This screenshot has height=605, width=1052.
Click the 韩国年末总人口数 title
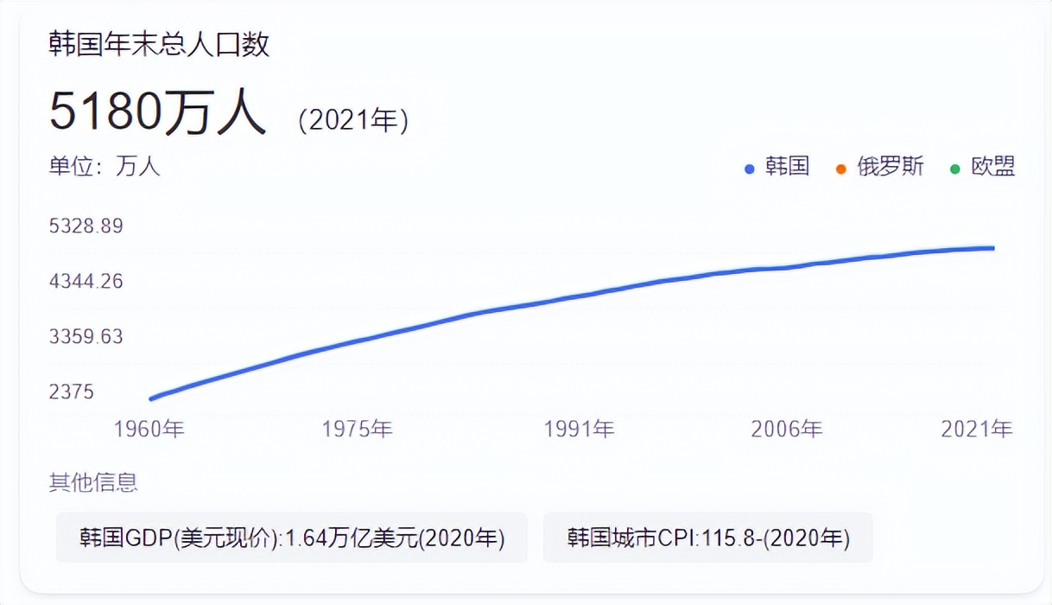coord(159,45)
